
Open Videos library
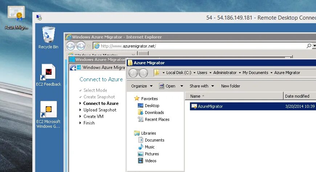[x=147, y=161]
